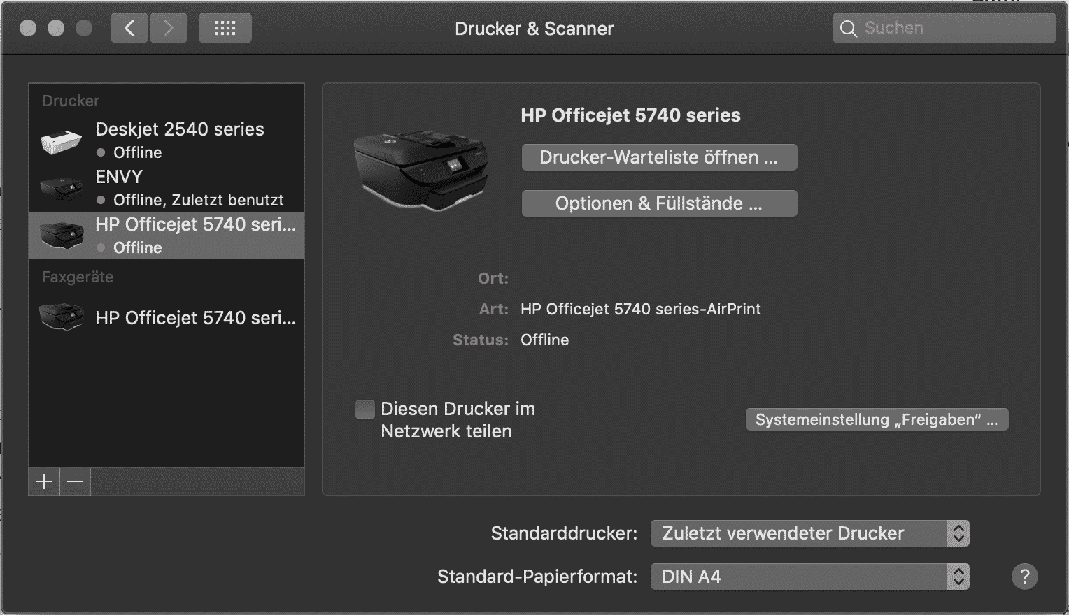The image size is (1069, 615).
Task: Open help with question mark button
Action: 1024,577
